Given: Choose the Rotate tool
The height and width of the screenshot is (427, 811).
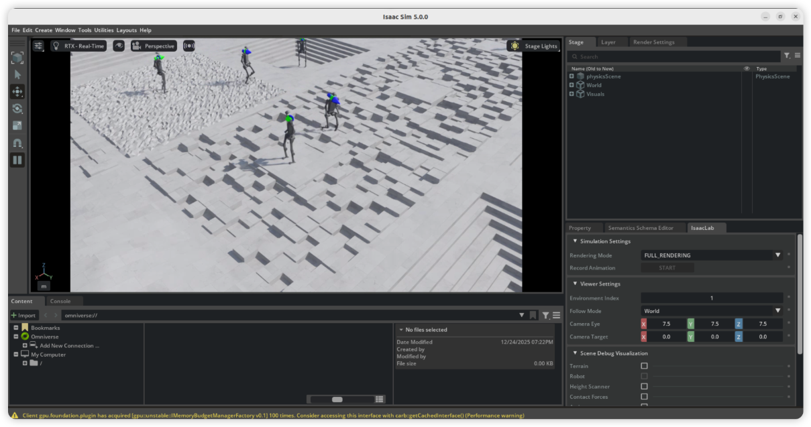Looking at the screenshot, I should click(17, 109).
